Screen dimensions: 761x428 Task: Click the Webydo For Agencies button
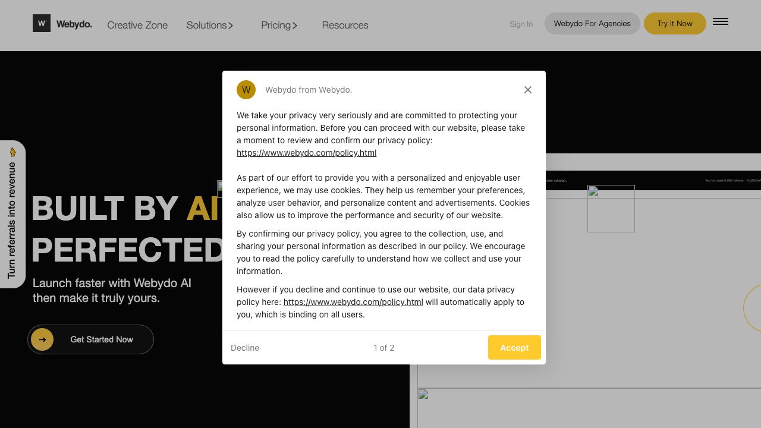coord(592,24)
